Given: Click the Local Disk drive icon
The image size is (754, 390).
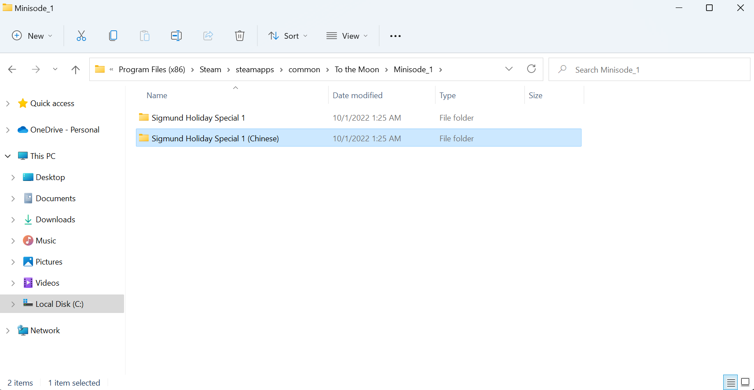Looking at the screenshot, I should [28, 303].
